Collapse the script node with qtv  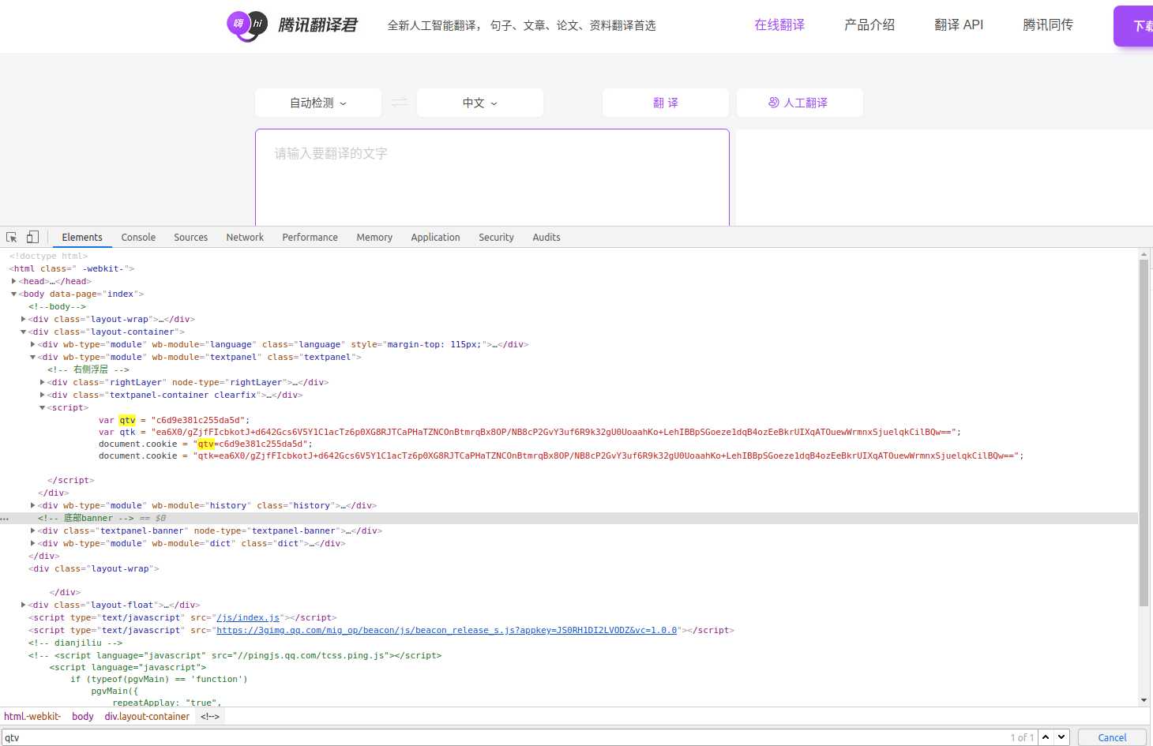point(42,407)
